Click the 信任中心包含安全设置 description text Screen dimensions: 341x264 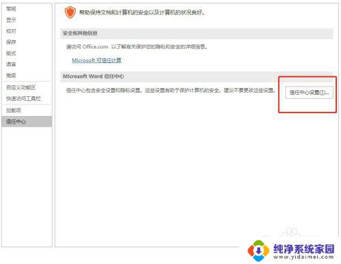(x=170, y=91)
